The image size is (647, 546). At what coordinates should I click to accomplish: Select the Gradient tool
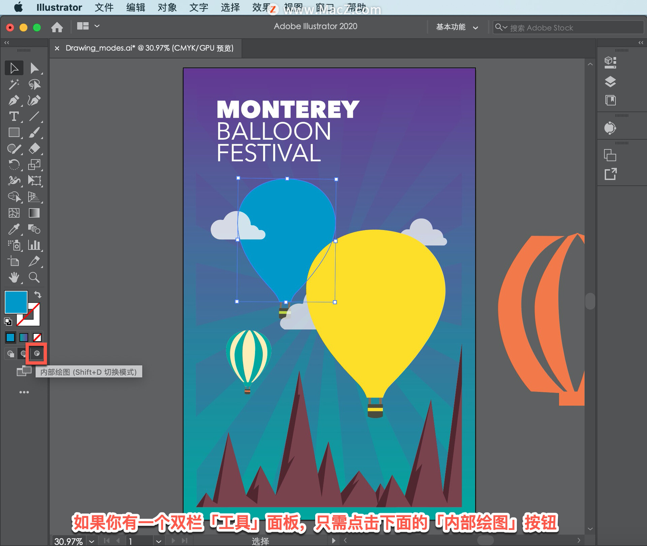pos(34,213)
